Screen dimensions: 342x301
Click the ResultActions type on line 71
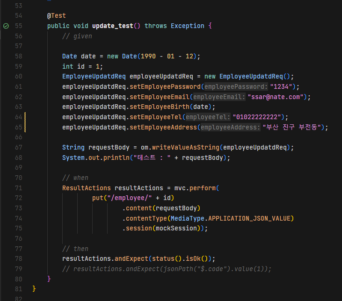(87, 188)
